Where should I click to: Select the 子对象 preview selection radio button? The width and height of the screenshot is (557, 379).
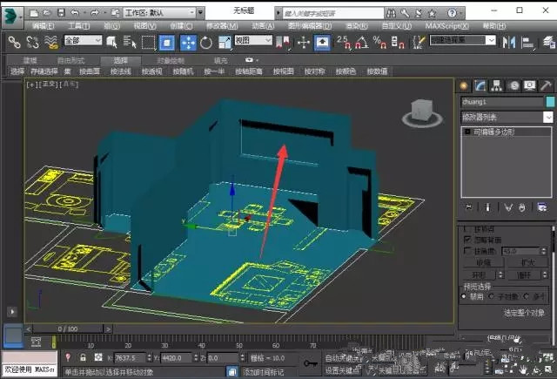(x=491, y=296)
